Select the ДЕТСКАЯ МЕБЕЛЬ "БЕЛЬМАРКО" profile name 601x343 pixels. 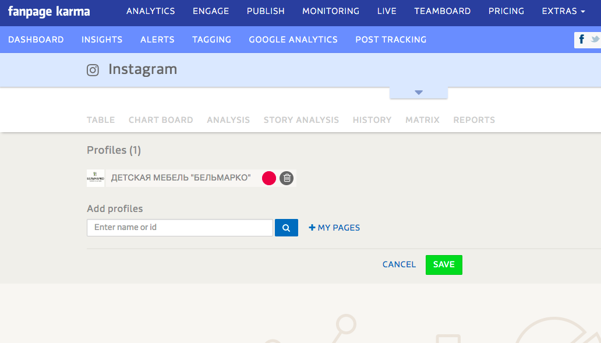click(x=181, y=178)
